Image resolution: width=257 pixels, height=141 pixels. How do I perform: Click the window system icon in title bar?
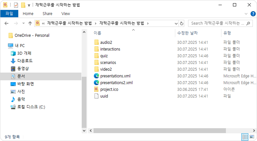[x=5, y=5]
